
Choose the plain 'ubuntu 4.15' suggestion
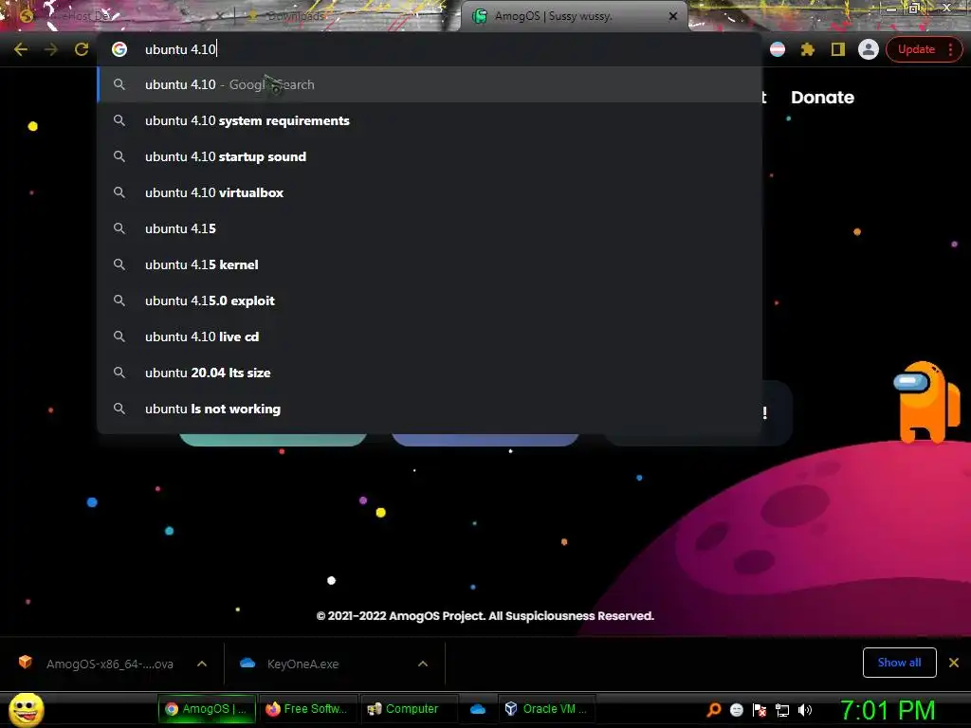click(x=430, y=228)
